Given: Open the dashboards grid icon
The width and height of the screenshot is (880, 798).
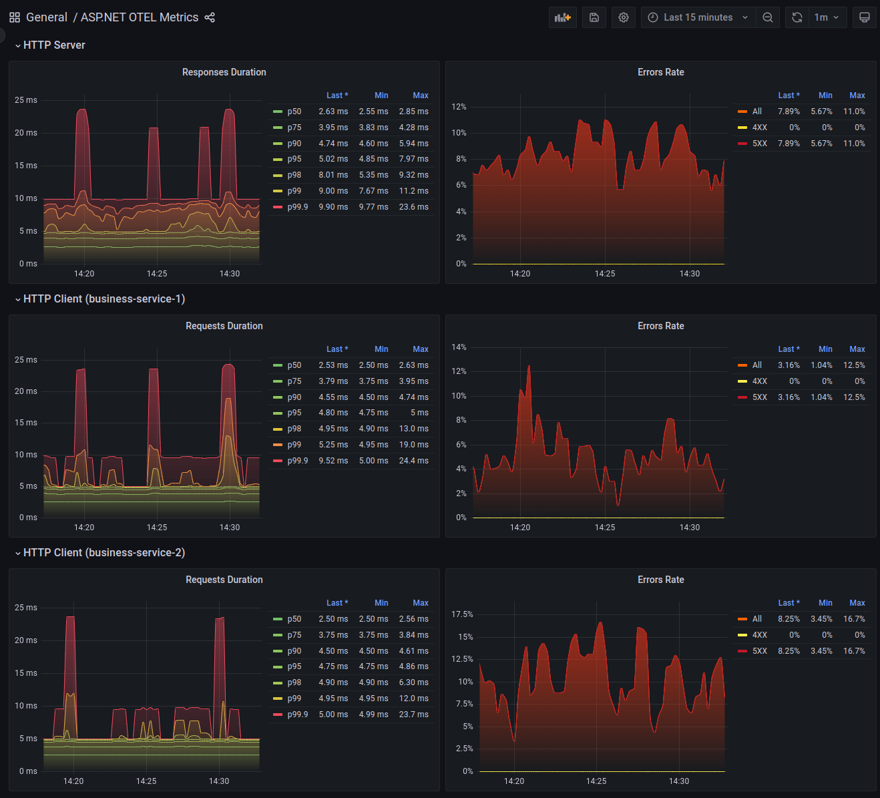Looking at the screenshot, I should (14, 17).
